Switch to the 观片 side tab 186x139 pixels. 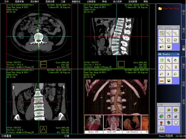tap(183, 31)
